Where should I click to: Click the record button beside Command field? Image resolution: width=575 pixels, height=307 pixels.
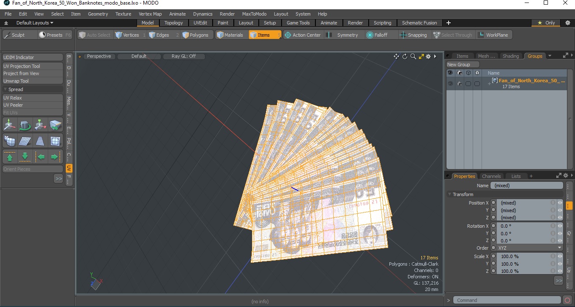coord(567,300)
